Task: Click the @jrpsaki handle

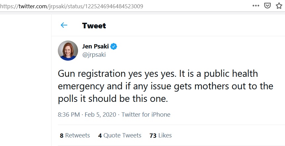Action: click(94, 55)
